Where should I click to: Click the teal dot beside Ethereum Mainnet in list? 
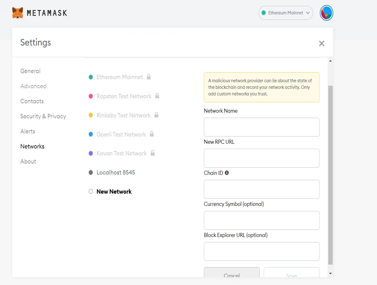(91, 77)
